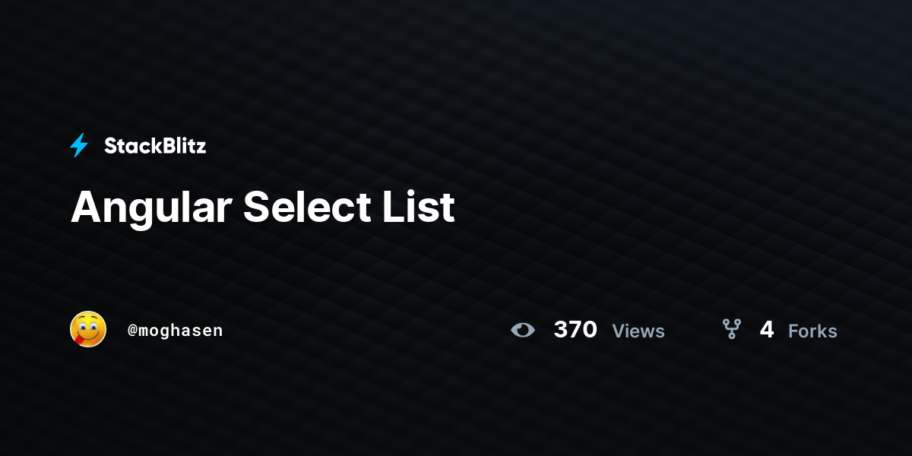Open the smiley emoji avatar of moghasen
Screen dimensions: 912x456
(88, 329)
